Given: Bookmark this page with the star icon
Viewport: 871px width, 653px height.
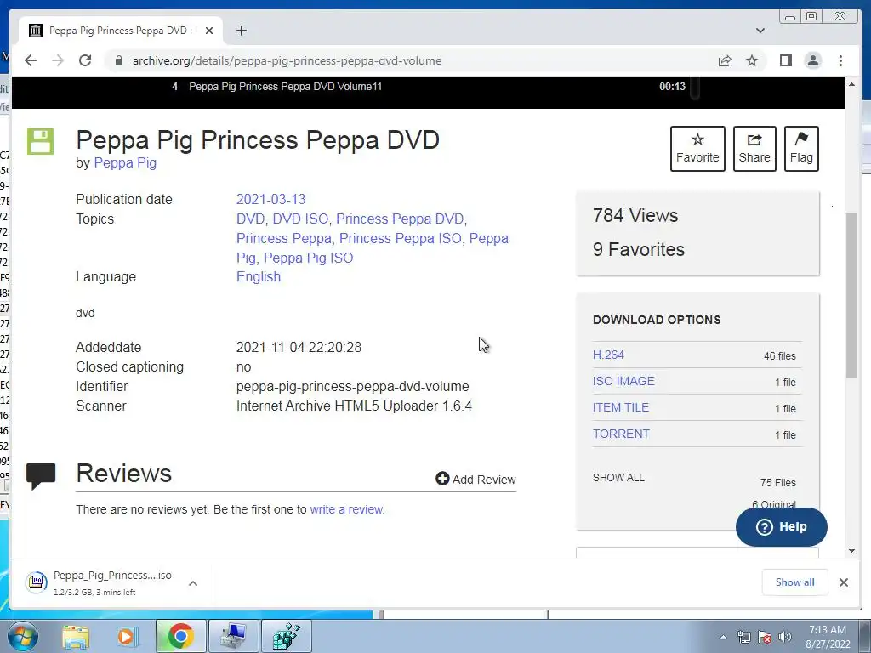Looking at the screenshot, I should pyautogui.click(x=752, y=60).
